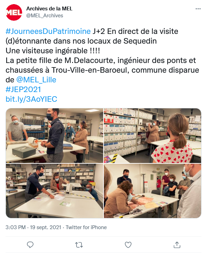View photo of group around document table
207x253 pixels.
[152, 191]
